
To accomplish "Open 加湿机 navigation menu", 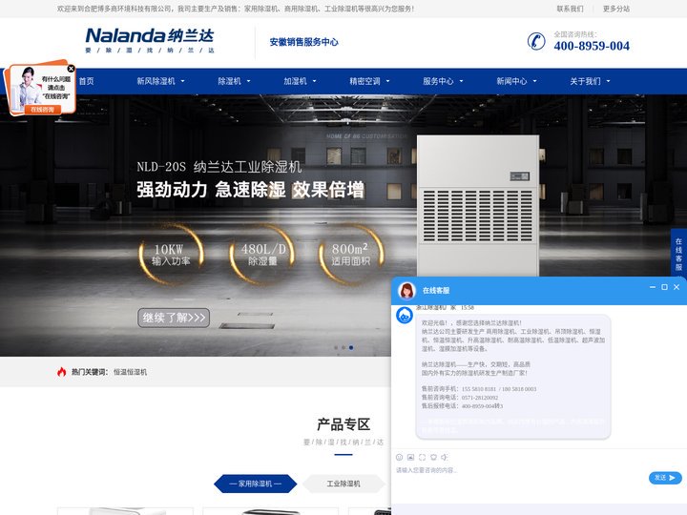I will (x=295, y=81).
